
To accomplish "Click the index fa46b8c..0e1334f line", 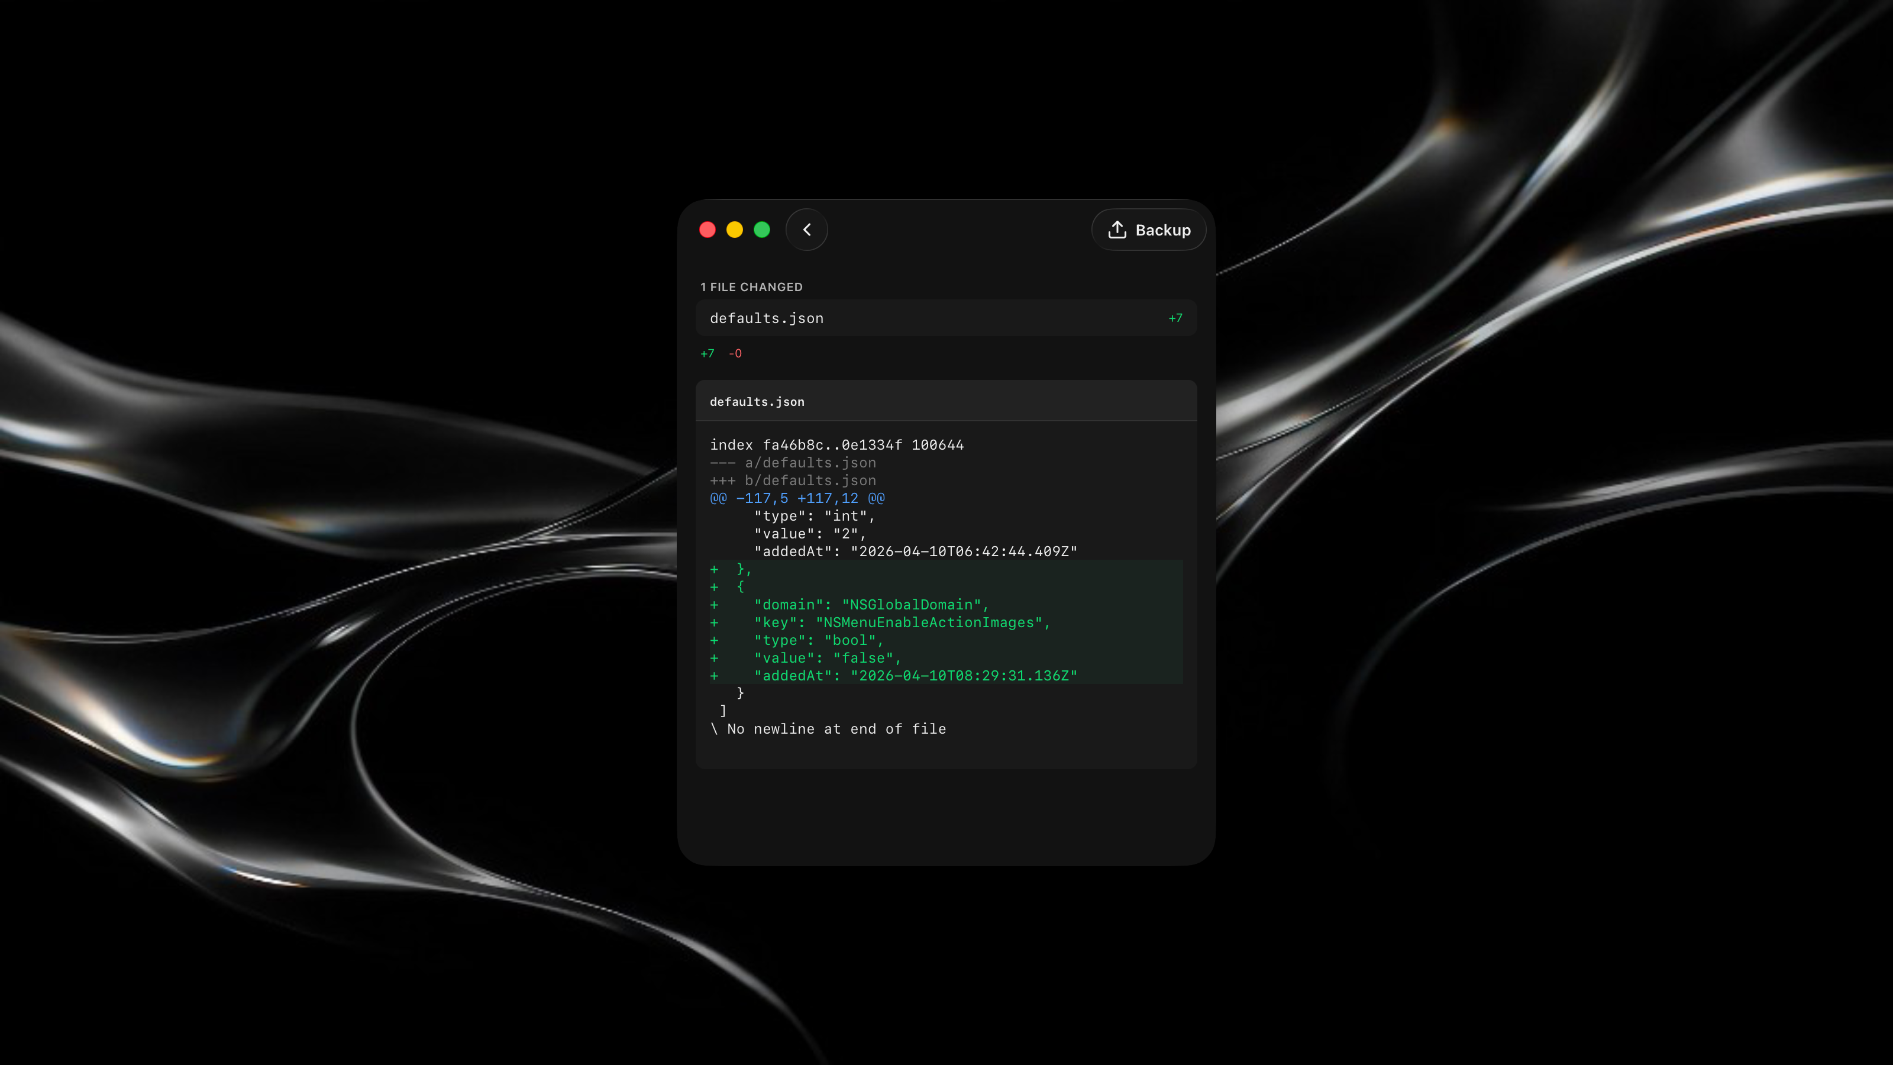I will pos(836,445).
